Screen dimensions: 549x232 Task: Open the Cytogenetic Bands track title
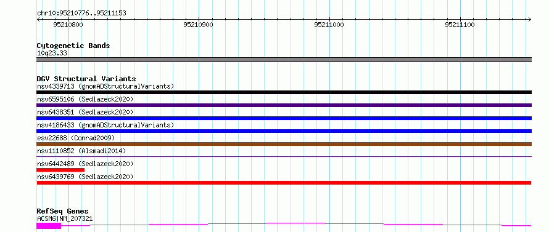[x=73, y=46]
